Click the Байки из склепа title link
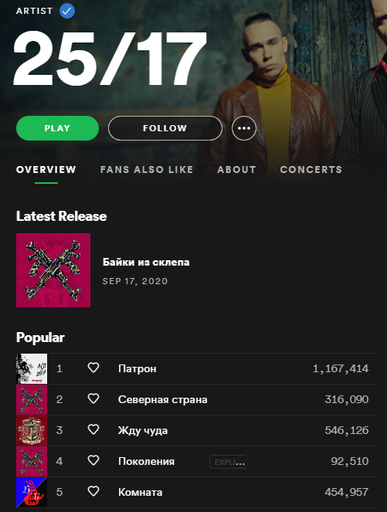Viewport: 387px width, 512px height. 146,263
